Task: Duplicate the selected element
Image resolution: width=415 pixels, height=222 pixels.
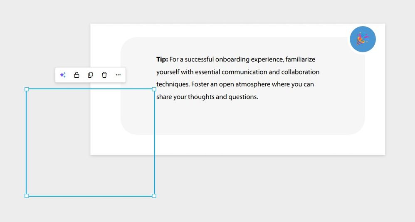Action: pos(90,75)
